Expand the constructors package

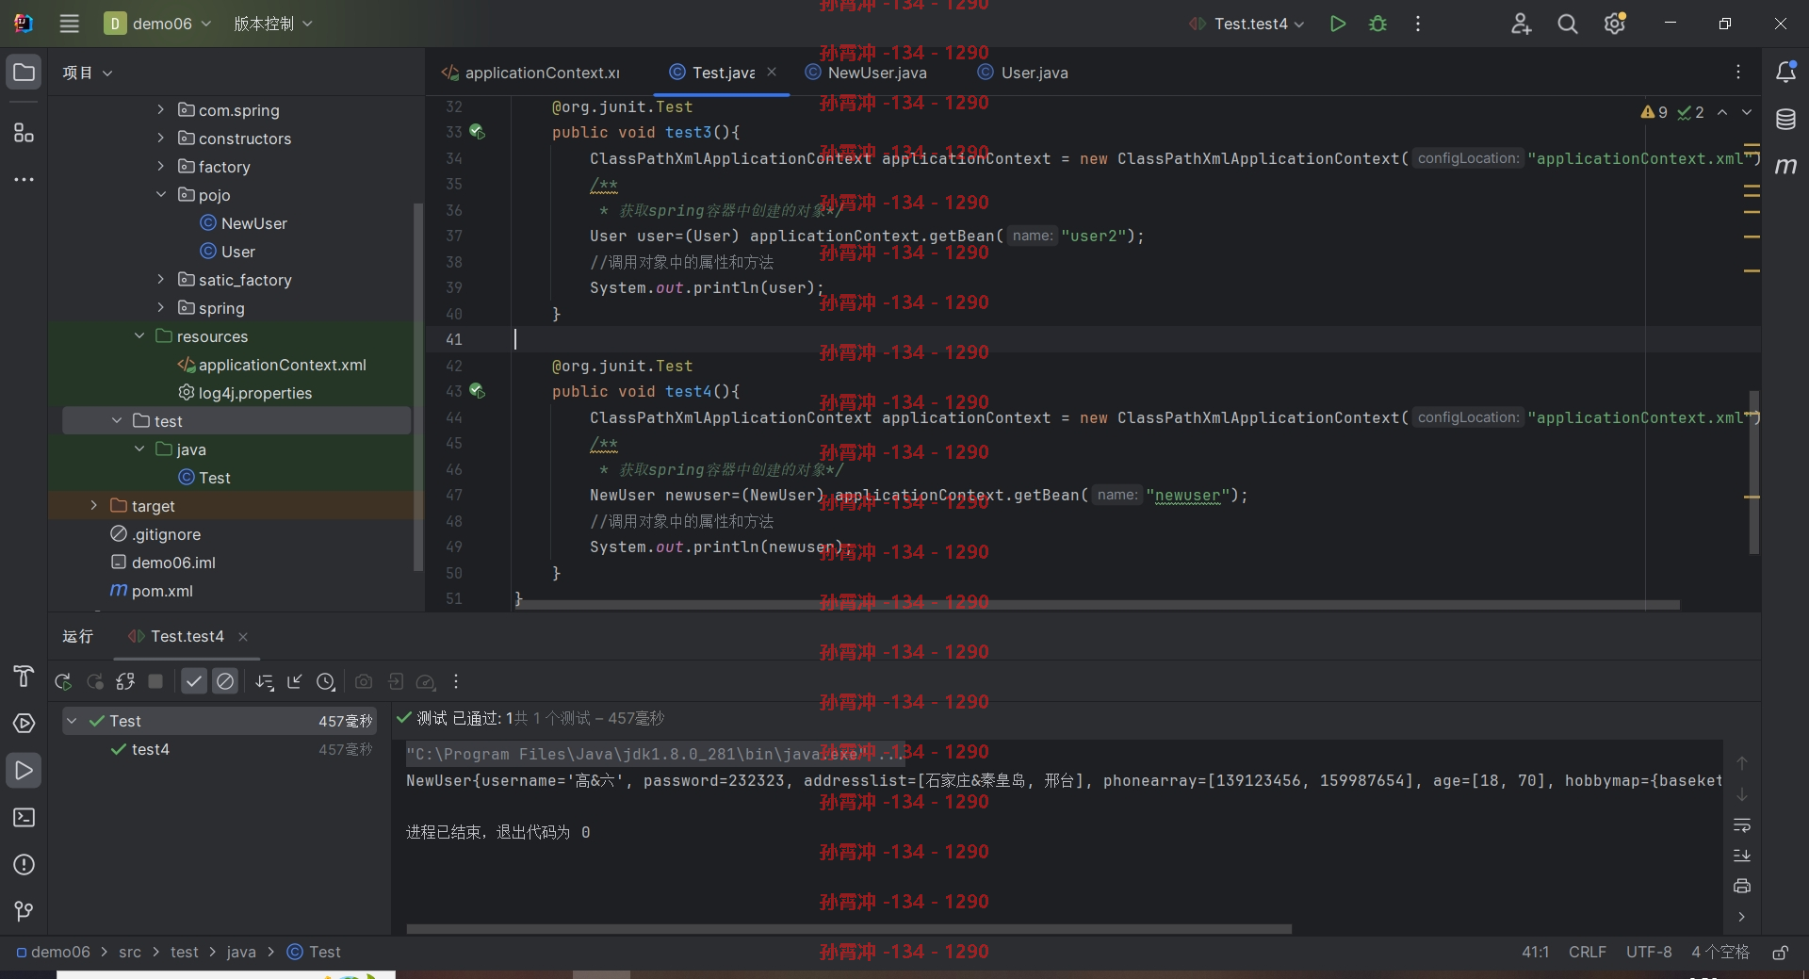pyautogui.click(x=161, y=139)
